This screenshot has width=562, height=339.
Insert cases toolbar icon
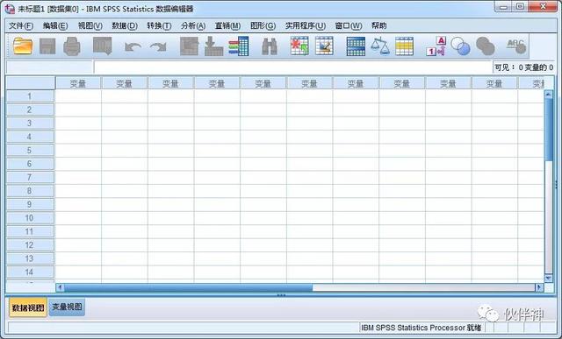pos(299,46)
